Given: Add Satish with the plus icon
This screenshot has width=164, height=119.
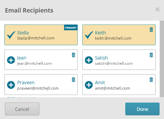Looking at the screenshot, I should [89, 60].
